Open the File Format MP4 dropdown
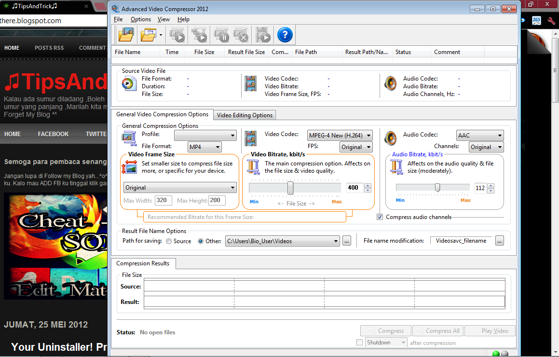This screenshot has width=559, height=357. [205, 147]
